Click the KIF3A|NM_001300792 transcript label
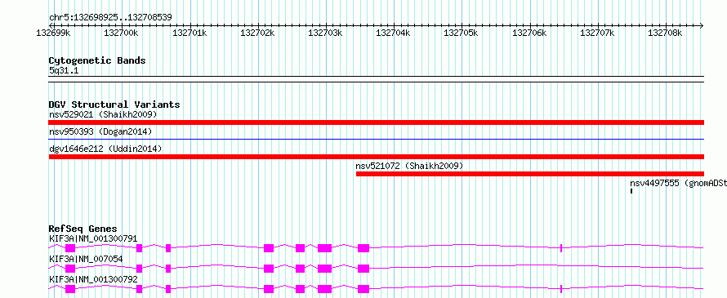727x298 pixels. pyautogui.click(x=93, y=279)
